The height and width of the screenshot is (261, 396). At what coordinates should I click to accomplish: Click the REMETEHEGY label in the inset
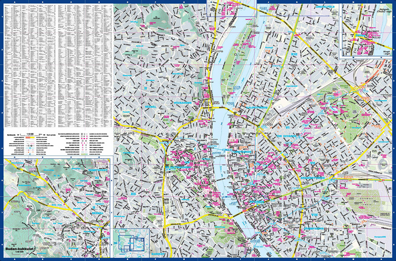pos(98,170)
